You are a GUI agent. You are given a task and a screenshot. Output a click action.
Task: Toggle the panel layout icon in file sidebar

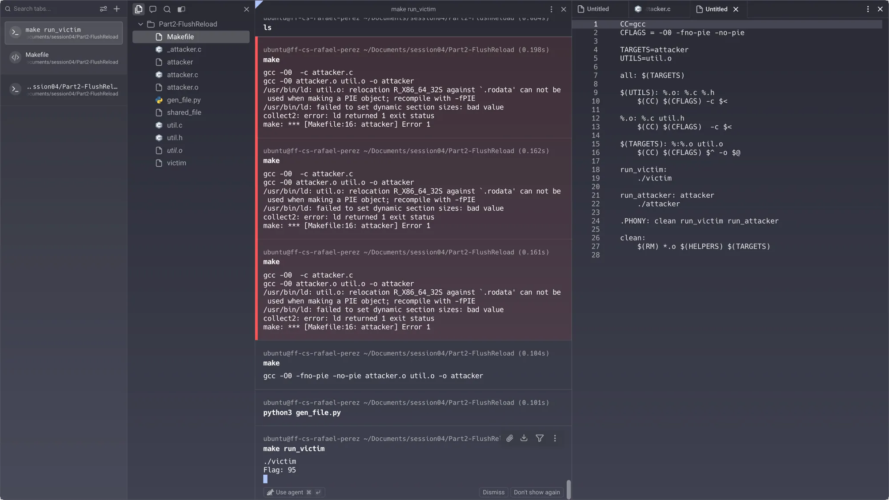(181, 9)
